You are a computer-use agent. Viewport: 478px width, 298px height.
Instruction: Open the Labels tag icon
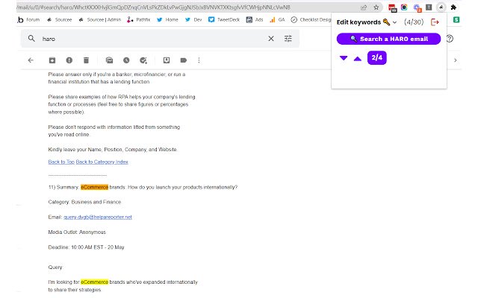(x=184, y=60)
